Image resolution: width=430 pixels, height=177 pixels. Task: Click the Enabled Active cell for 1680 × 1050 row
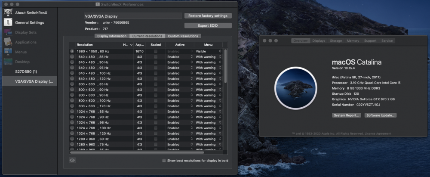pos(180,51)
